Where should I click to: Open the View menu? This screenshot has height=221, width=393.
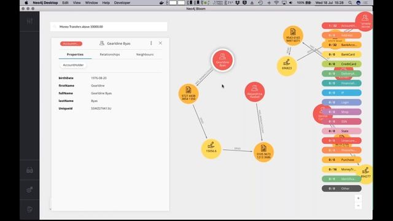77,2
